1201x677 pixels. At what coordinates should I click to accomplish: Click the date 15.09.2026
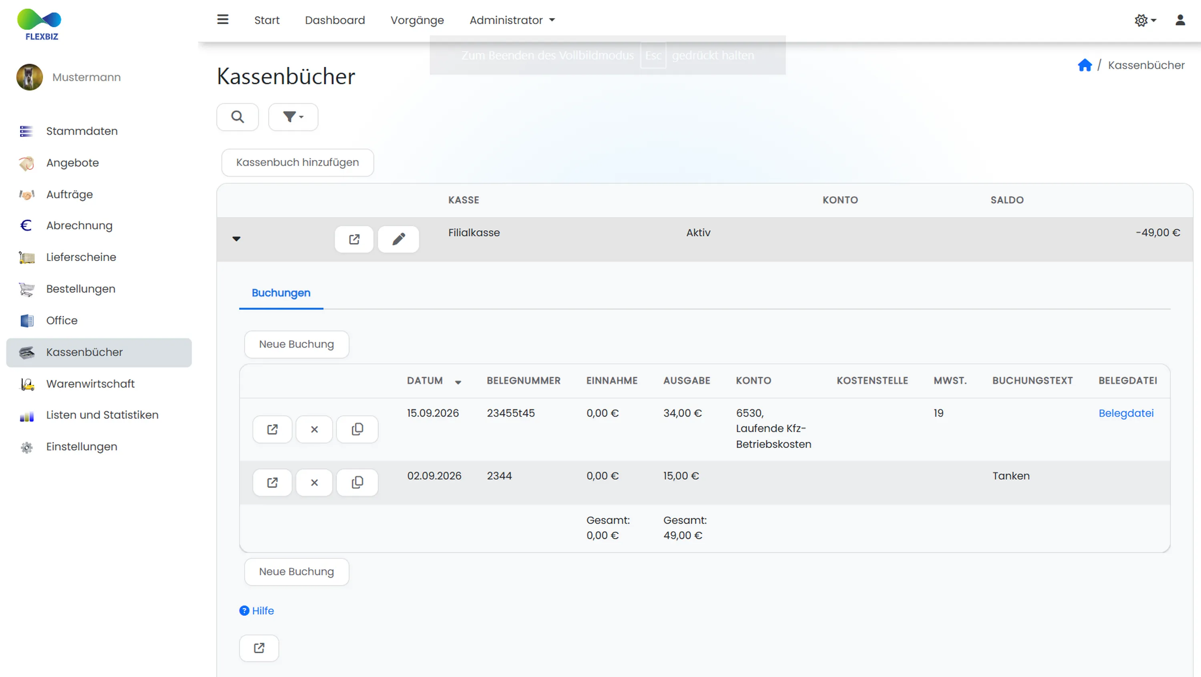click(x=433, y=413)
